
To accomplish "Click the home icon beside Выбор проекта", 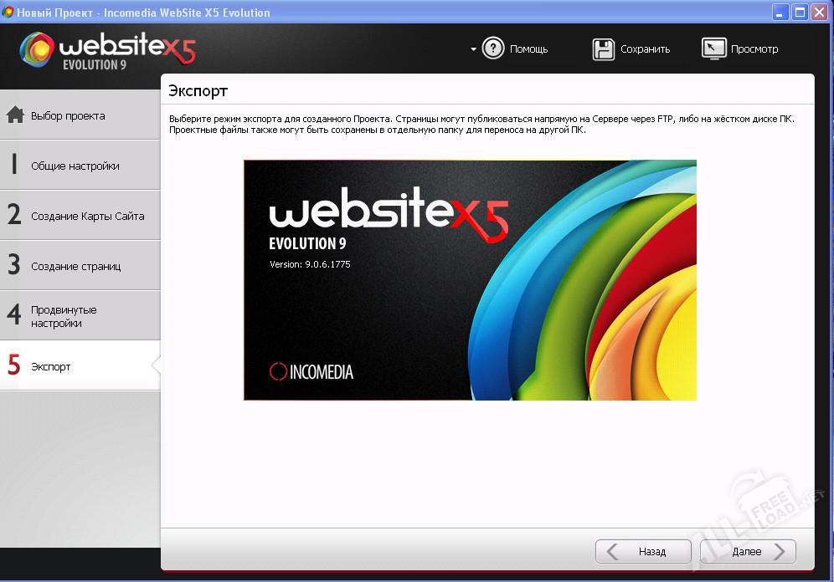I will click(15, 115).
